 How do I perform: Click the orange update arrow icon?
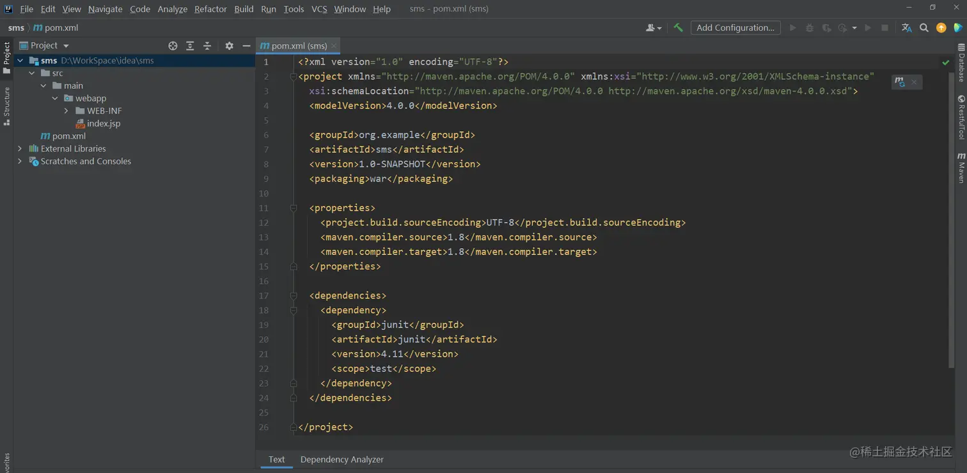point(941,27)
